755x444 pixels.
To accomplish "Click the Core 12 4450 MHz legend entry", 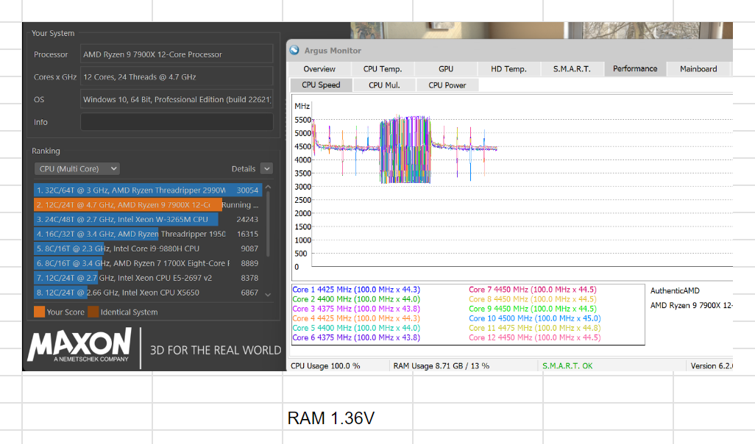I will [534, 337].
